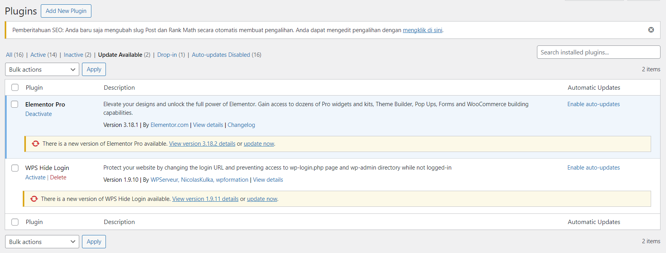Click the bottom Automatic Updates column header
This screenshot has width=666, height=253.
[594, 222]
